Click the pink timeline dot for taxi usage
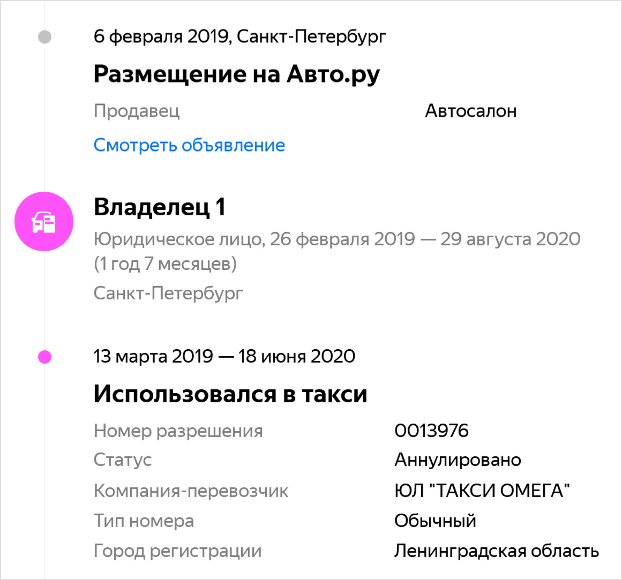 [x=45, y=357]
